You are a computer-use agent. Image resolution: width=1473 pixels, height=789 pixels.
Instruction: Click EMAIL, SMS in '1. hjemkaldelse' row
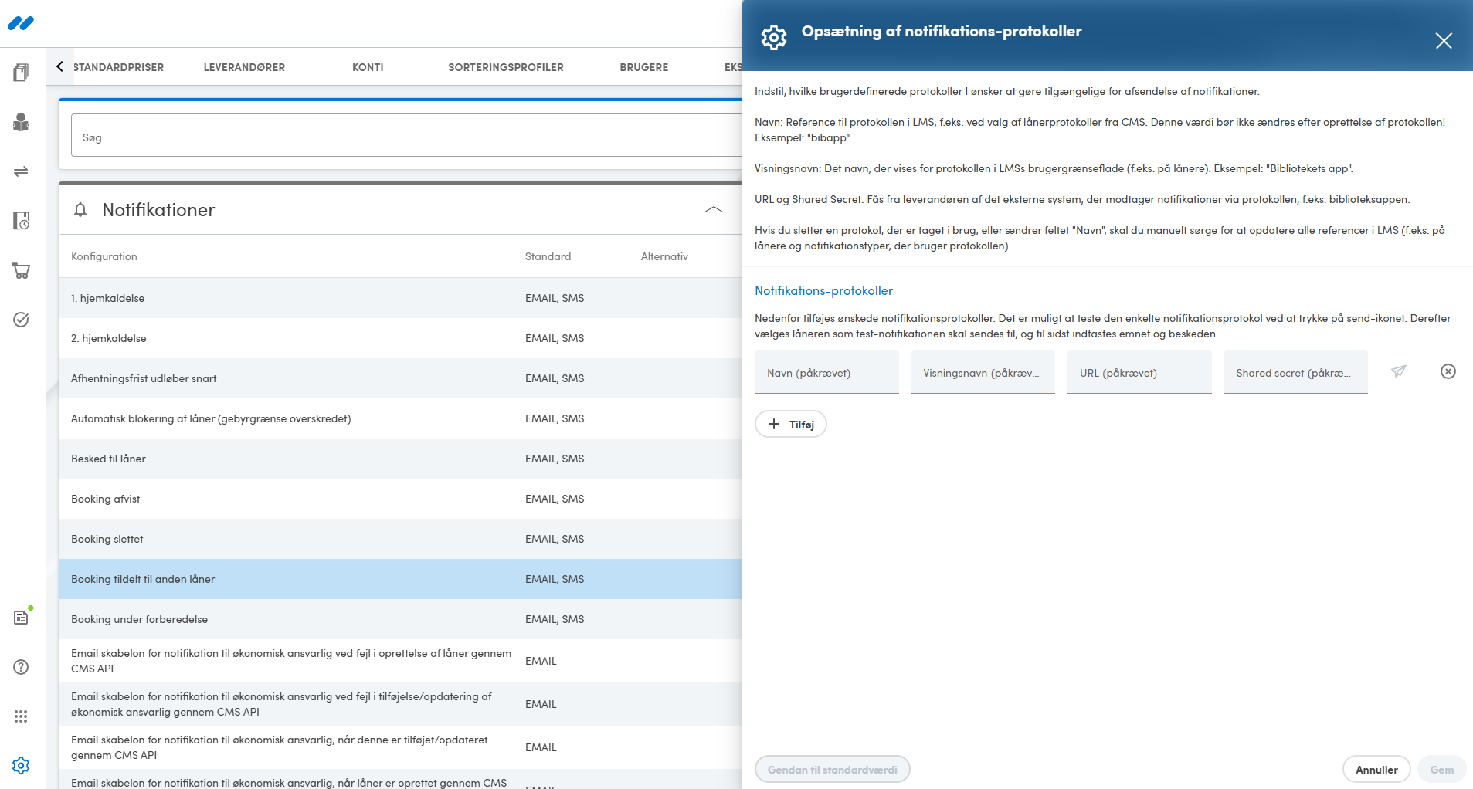pos(555,298)
